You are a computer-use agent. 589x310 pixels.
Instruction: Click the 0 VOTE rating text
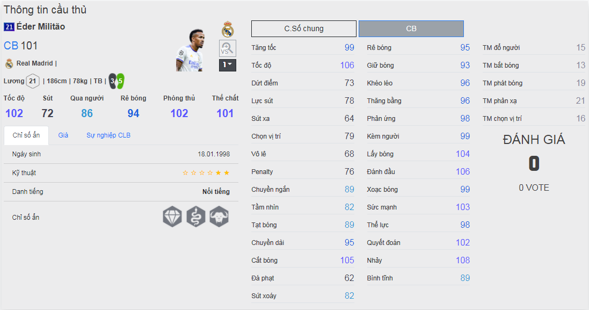pos(534,188)
